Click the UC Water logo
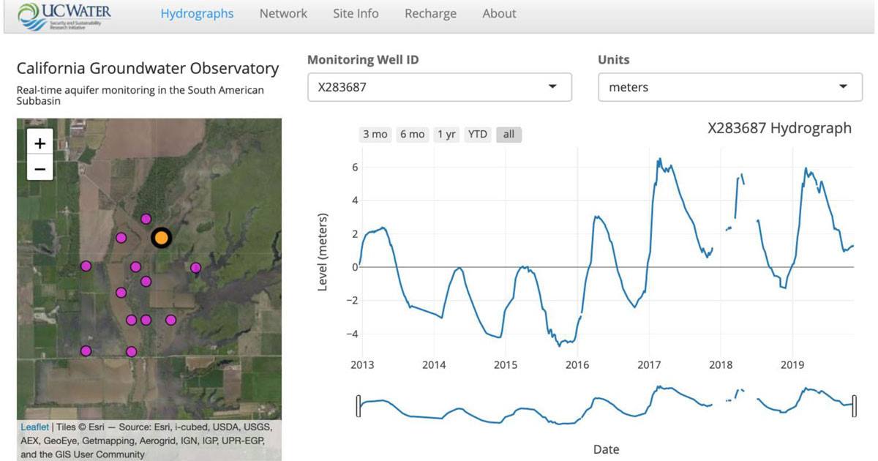Screen dimensions: 878x461 coord(65,15)
